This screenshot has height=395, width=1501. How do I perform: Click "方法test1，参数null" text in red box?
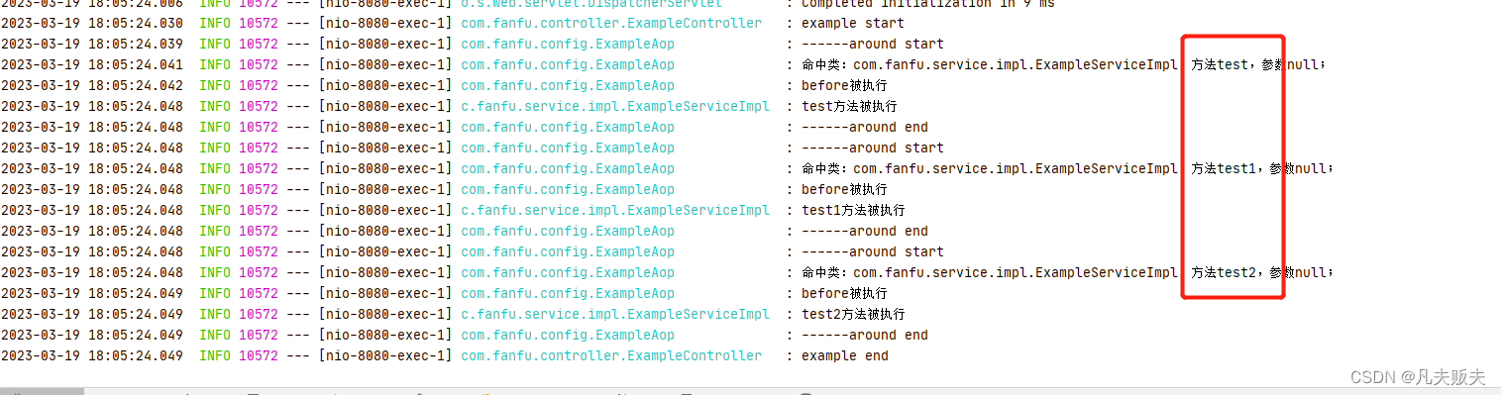tap(1258, 168)
